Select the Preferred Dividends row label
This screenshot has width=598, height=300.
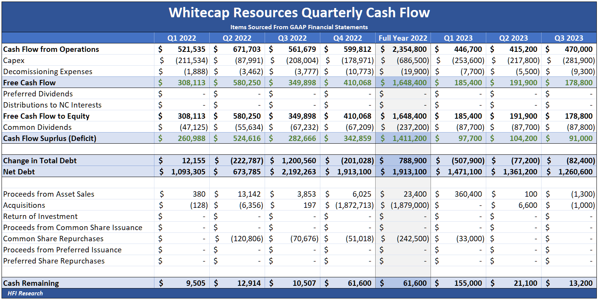(38, 94)
